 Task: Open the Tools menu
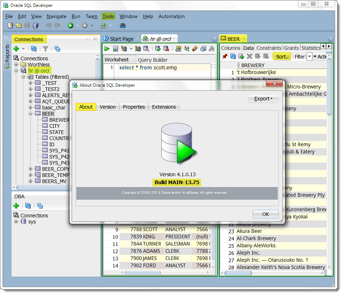coord(108,16)
